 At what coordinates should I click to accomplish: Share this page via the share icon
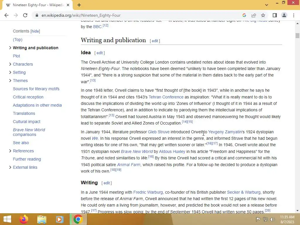[254, 15]
